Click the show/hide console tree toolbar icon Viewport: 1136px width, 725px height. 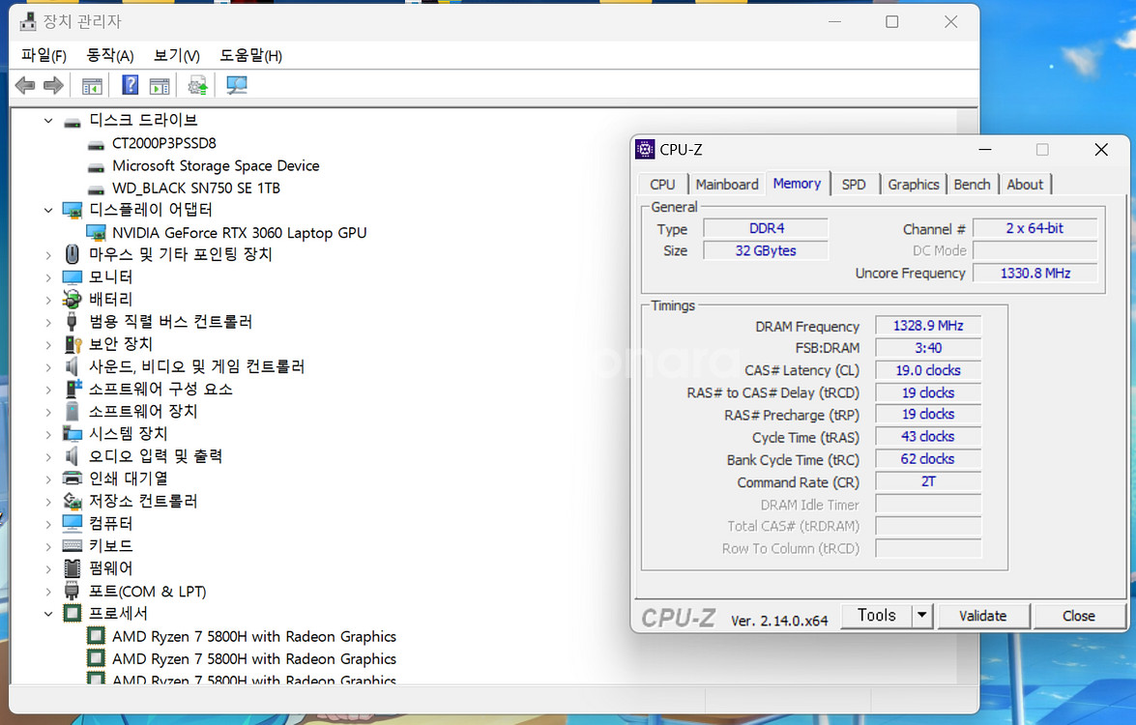(92, 86)
